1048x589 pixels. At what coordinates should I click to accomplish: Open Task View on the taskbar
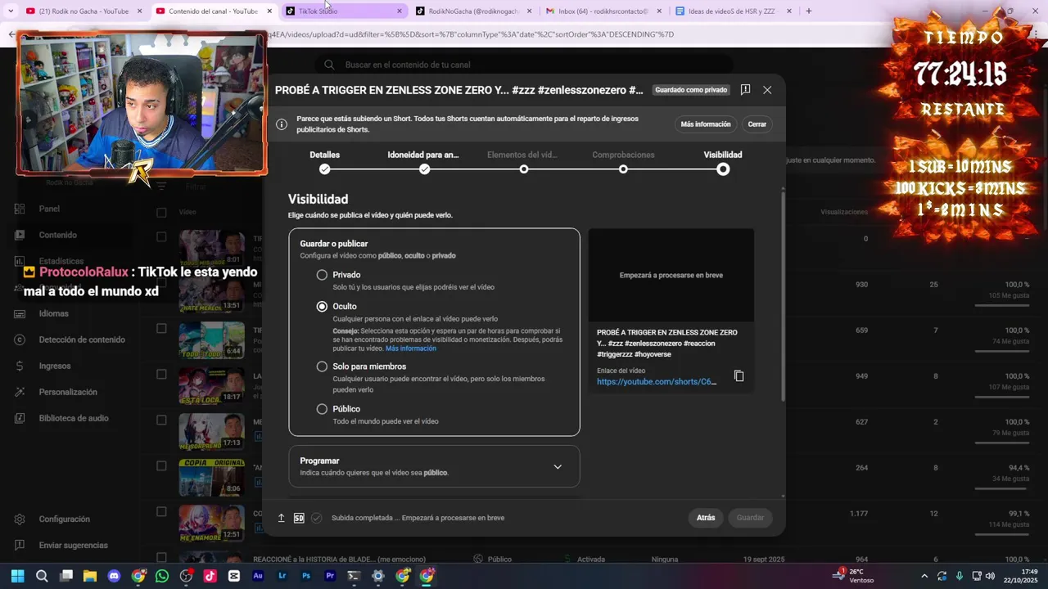[x=66, y=576]
